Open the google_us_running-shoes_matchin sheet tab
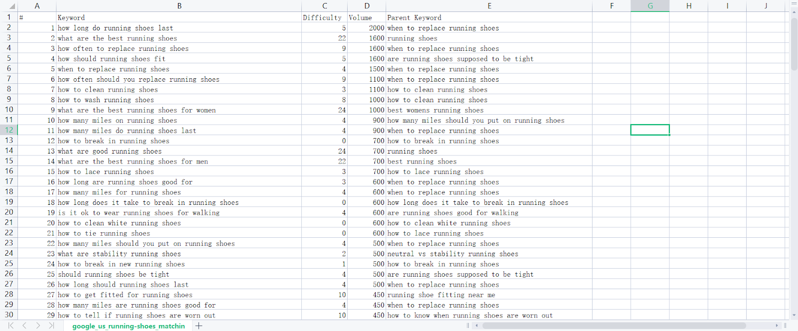The image size is (798, 331). 128,326
